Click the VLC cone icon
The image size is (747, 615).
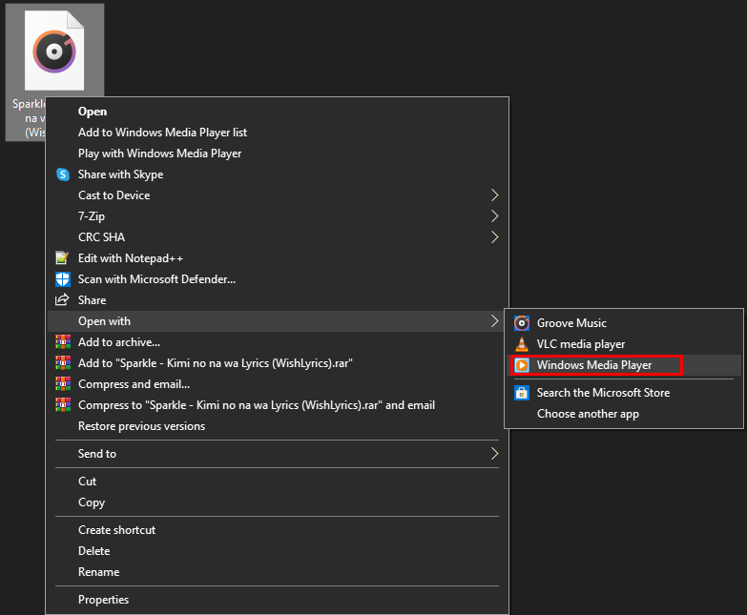click(522, 344)
